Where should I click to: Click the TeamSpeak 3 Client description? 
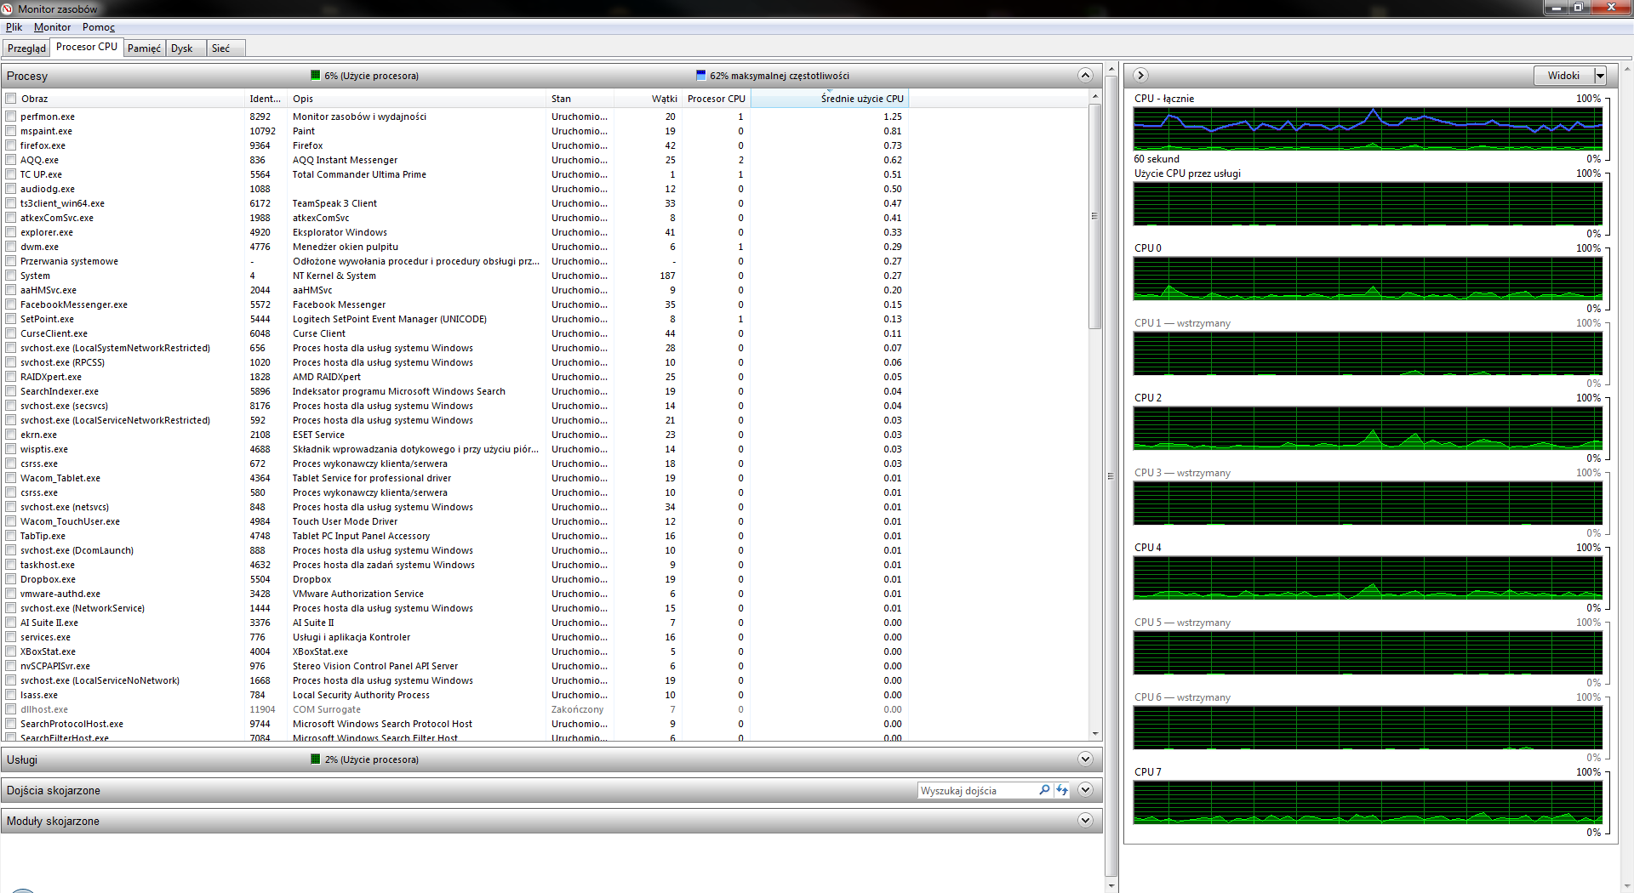[x=334, y=203]
